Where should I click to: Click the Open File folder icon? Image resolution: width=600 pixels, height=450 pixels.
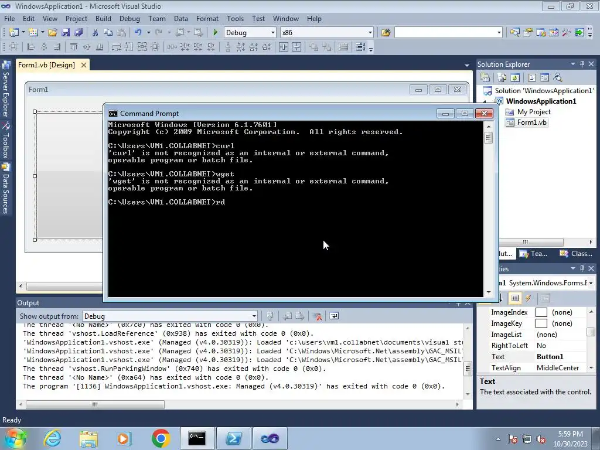pos(52,33)
